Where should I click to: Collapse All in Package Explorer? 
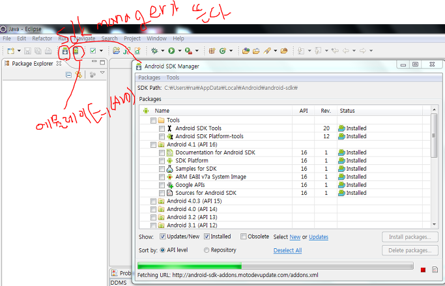tap(68, 75)
